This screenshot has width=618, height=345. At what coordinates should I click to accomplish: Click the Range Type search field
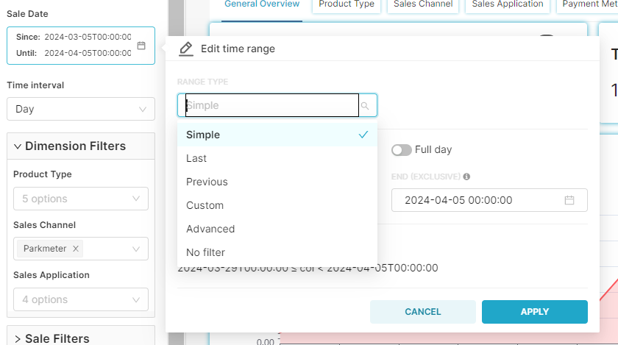coord(272,105)
